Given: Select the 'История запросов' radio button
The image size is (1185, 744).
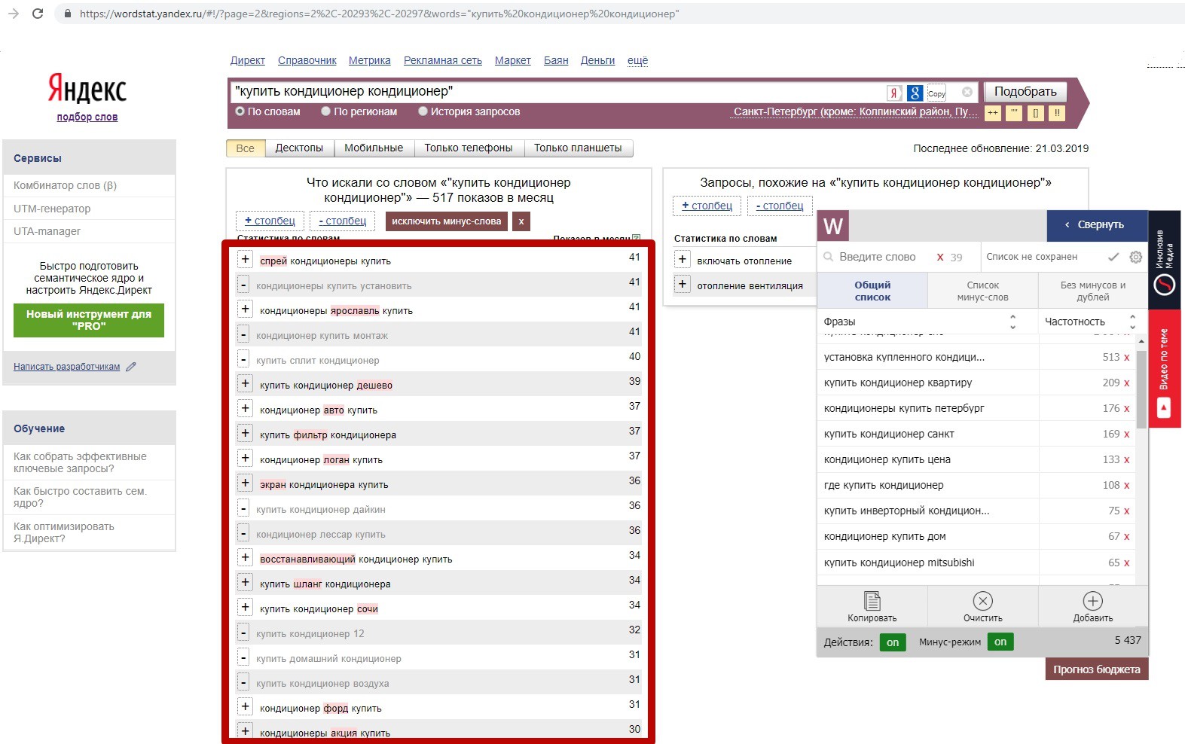Looking at the screenshot, I should click(x=423, y=111).
